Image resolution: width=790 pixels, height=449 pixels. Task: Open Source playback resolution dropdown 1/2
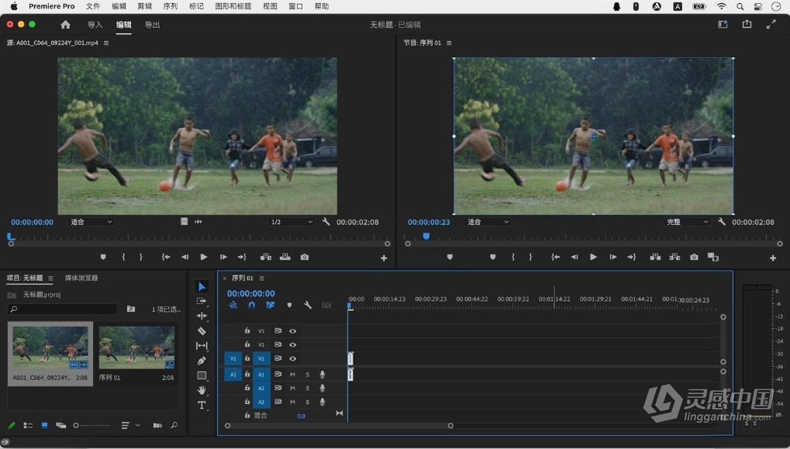tap(292, 222)
